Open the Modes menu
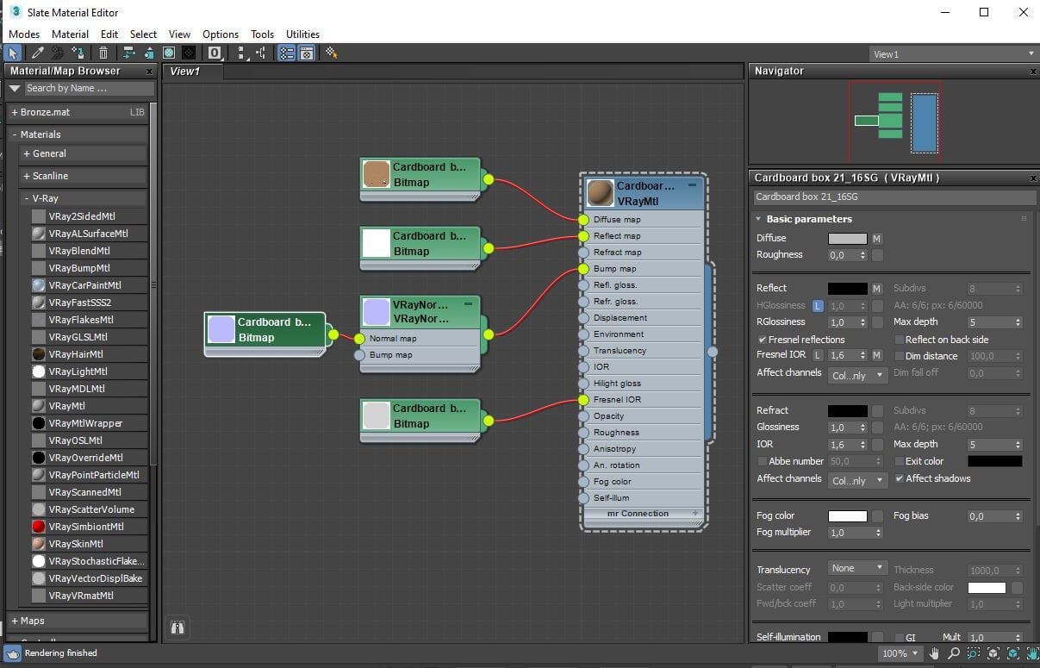The width and height of the screenshot is (1040, 668). point(24,34)
